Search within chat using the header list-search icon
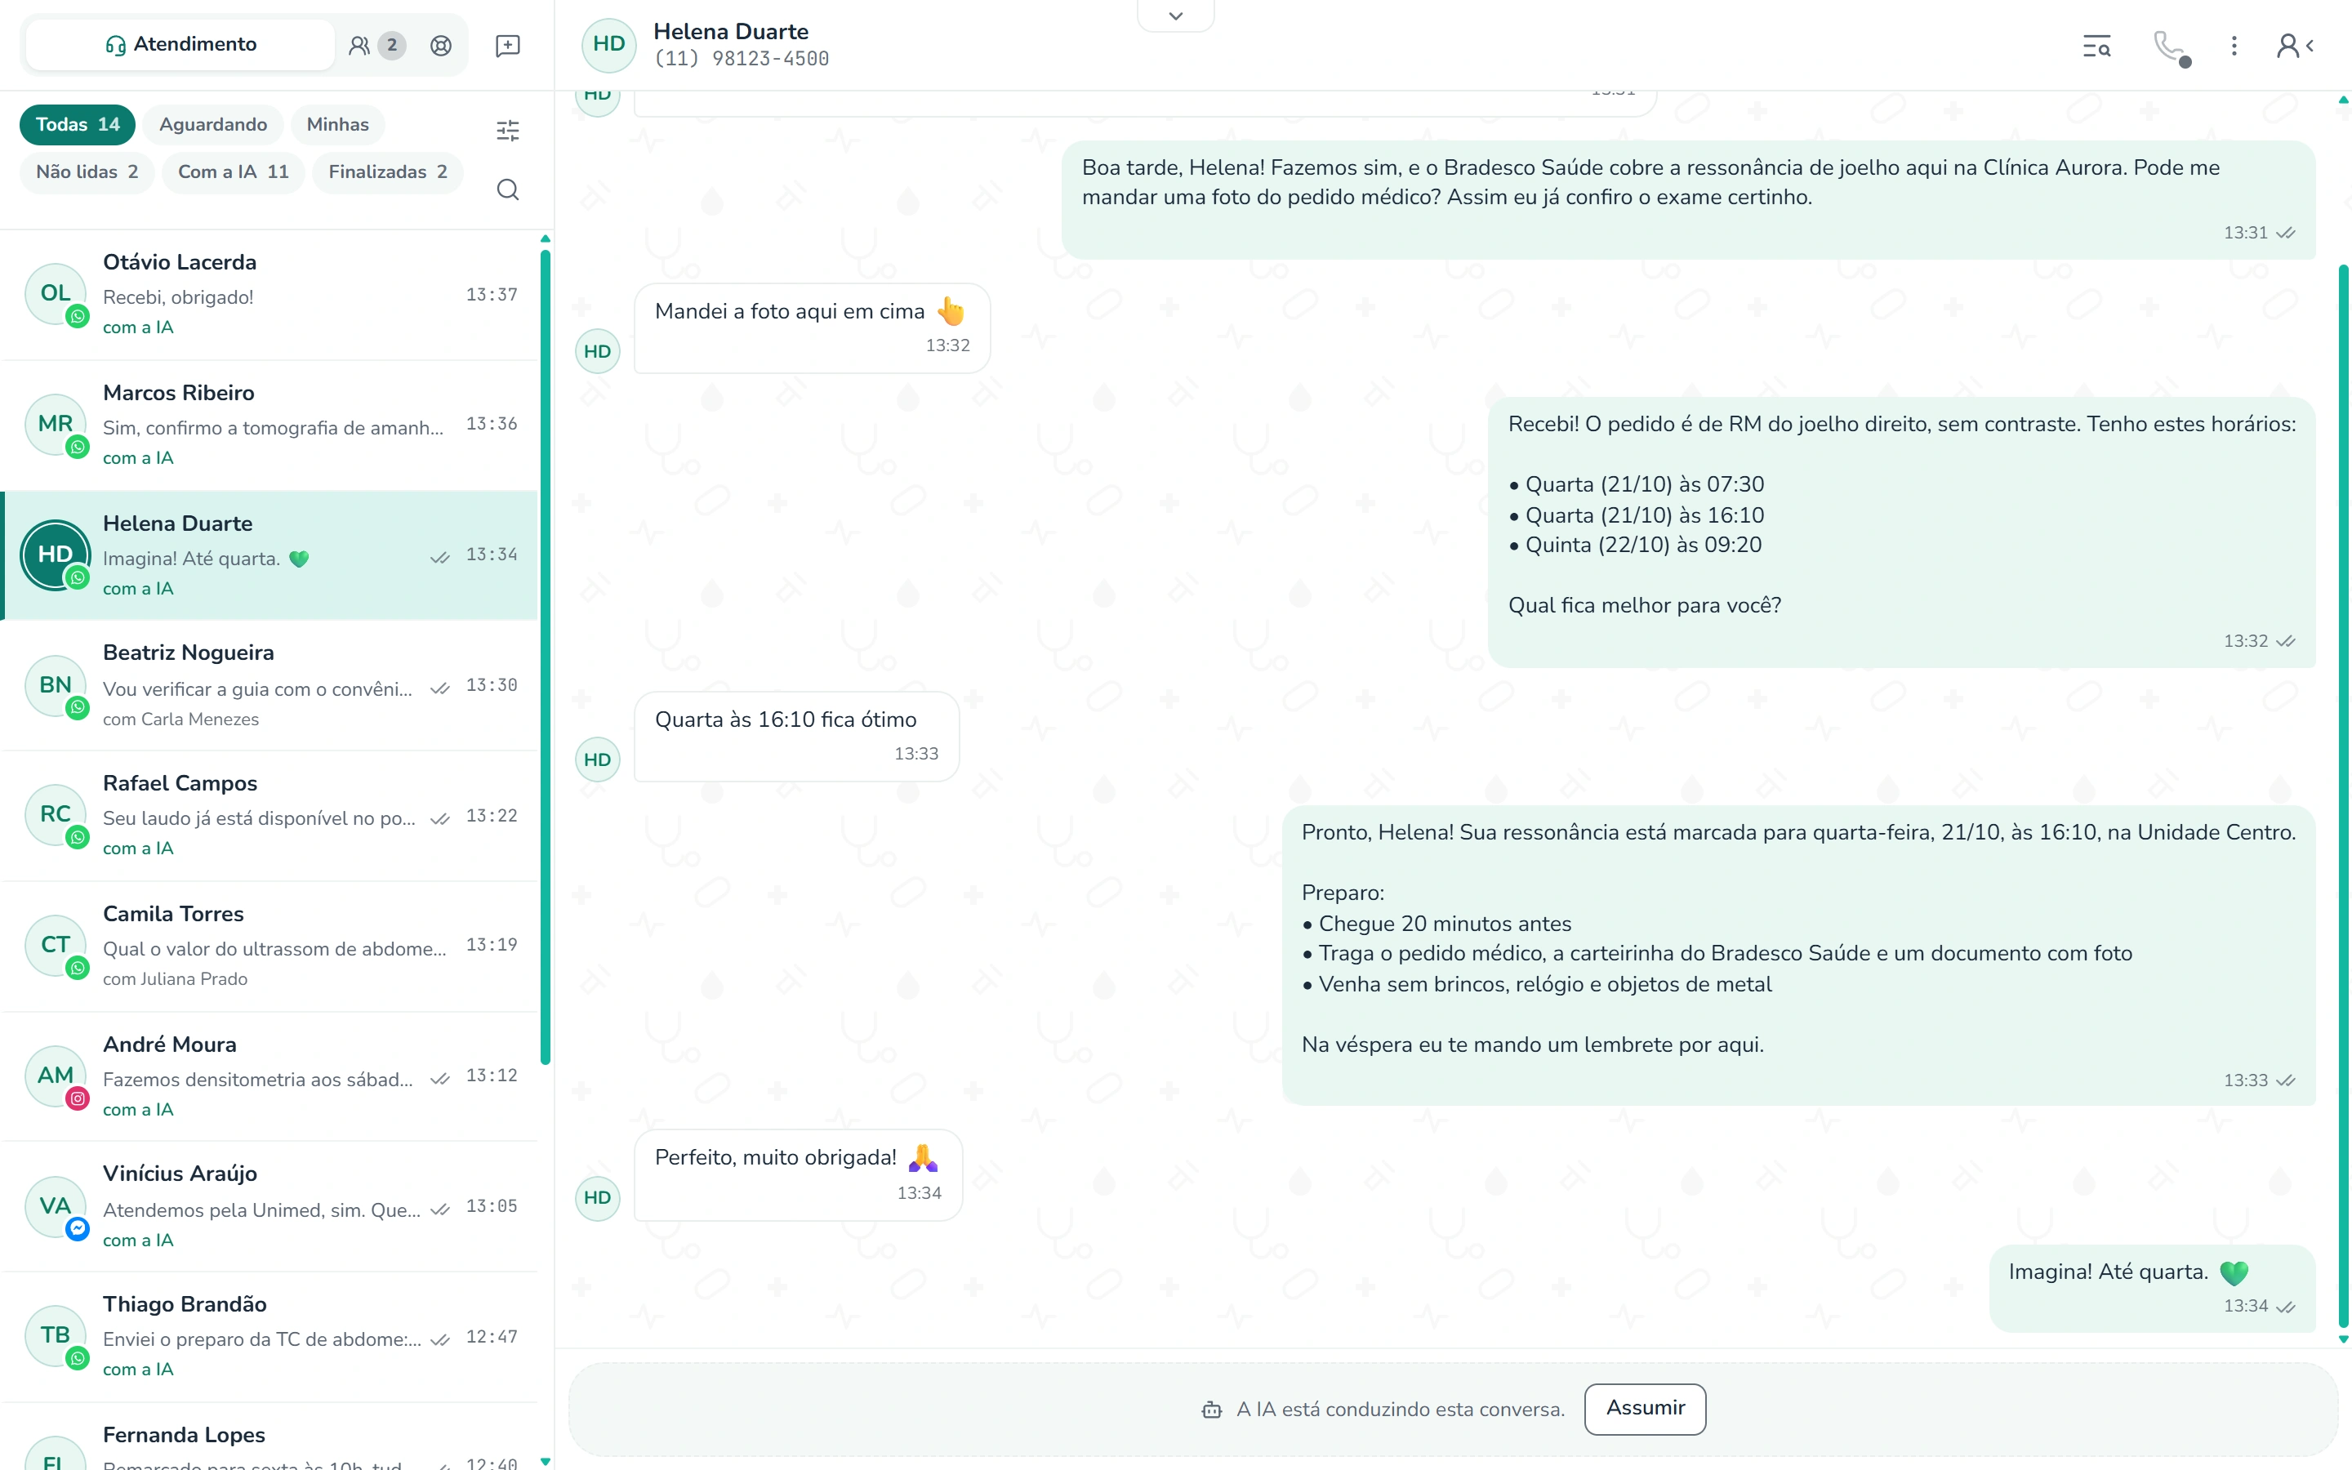 2096,46
